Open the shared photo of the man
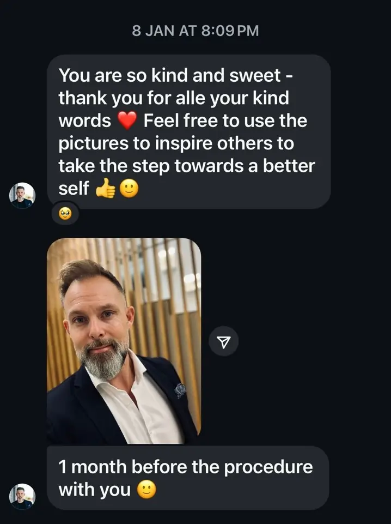 [x=124, y=341]
